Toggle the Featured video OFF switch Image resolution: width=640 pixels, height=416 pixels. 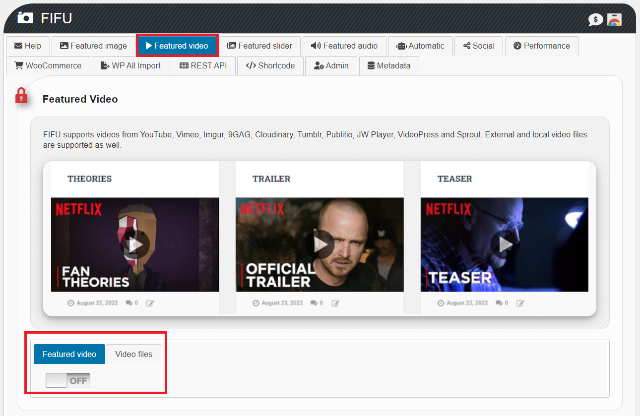click(x=68, y=381)
